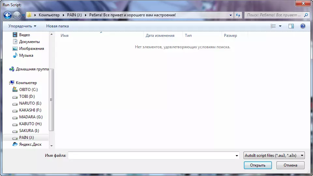Open the Упорядочить menu
Viewport: 313px width, 176px height.
[22, 26]
